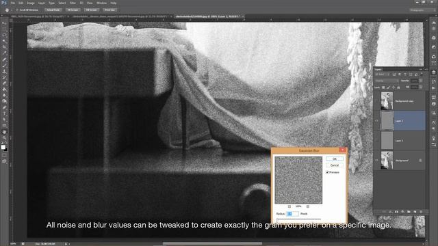This screenshot has height=246, width=438.
Task: Lock transparent pixels in Layers panel
Action: tap(383, 87)
